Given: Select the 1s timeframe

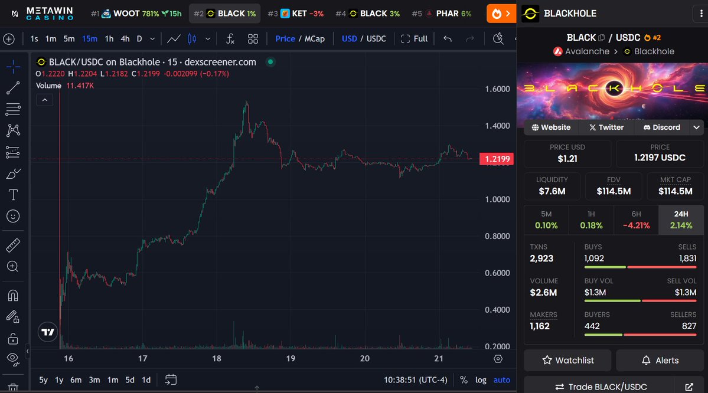Looking at the screenshot, I should click(34, 40).
